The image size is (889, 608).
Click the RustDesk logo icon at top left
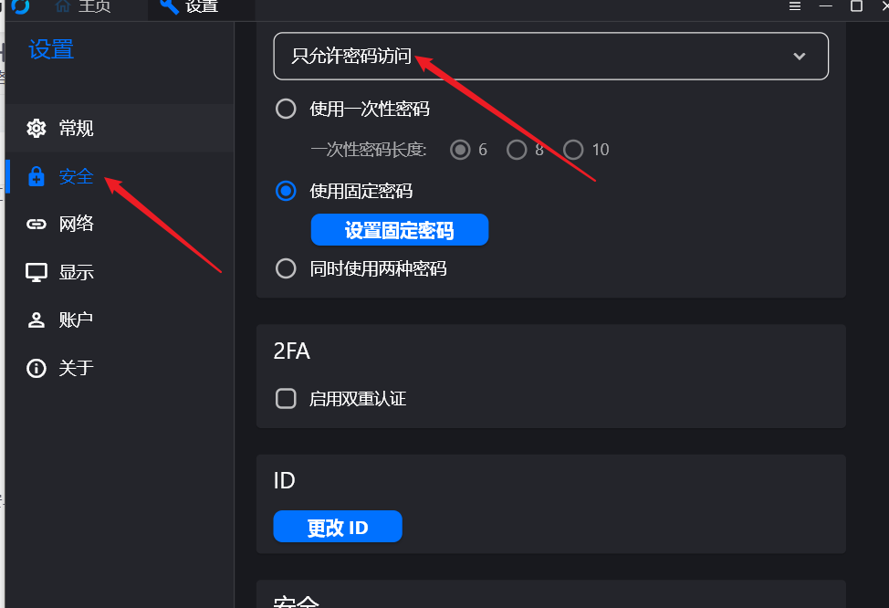point(20,6)
